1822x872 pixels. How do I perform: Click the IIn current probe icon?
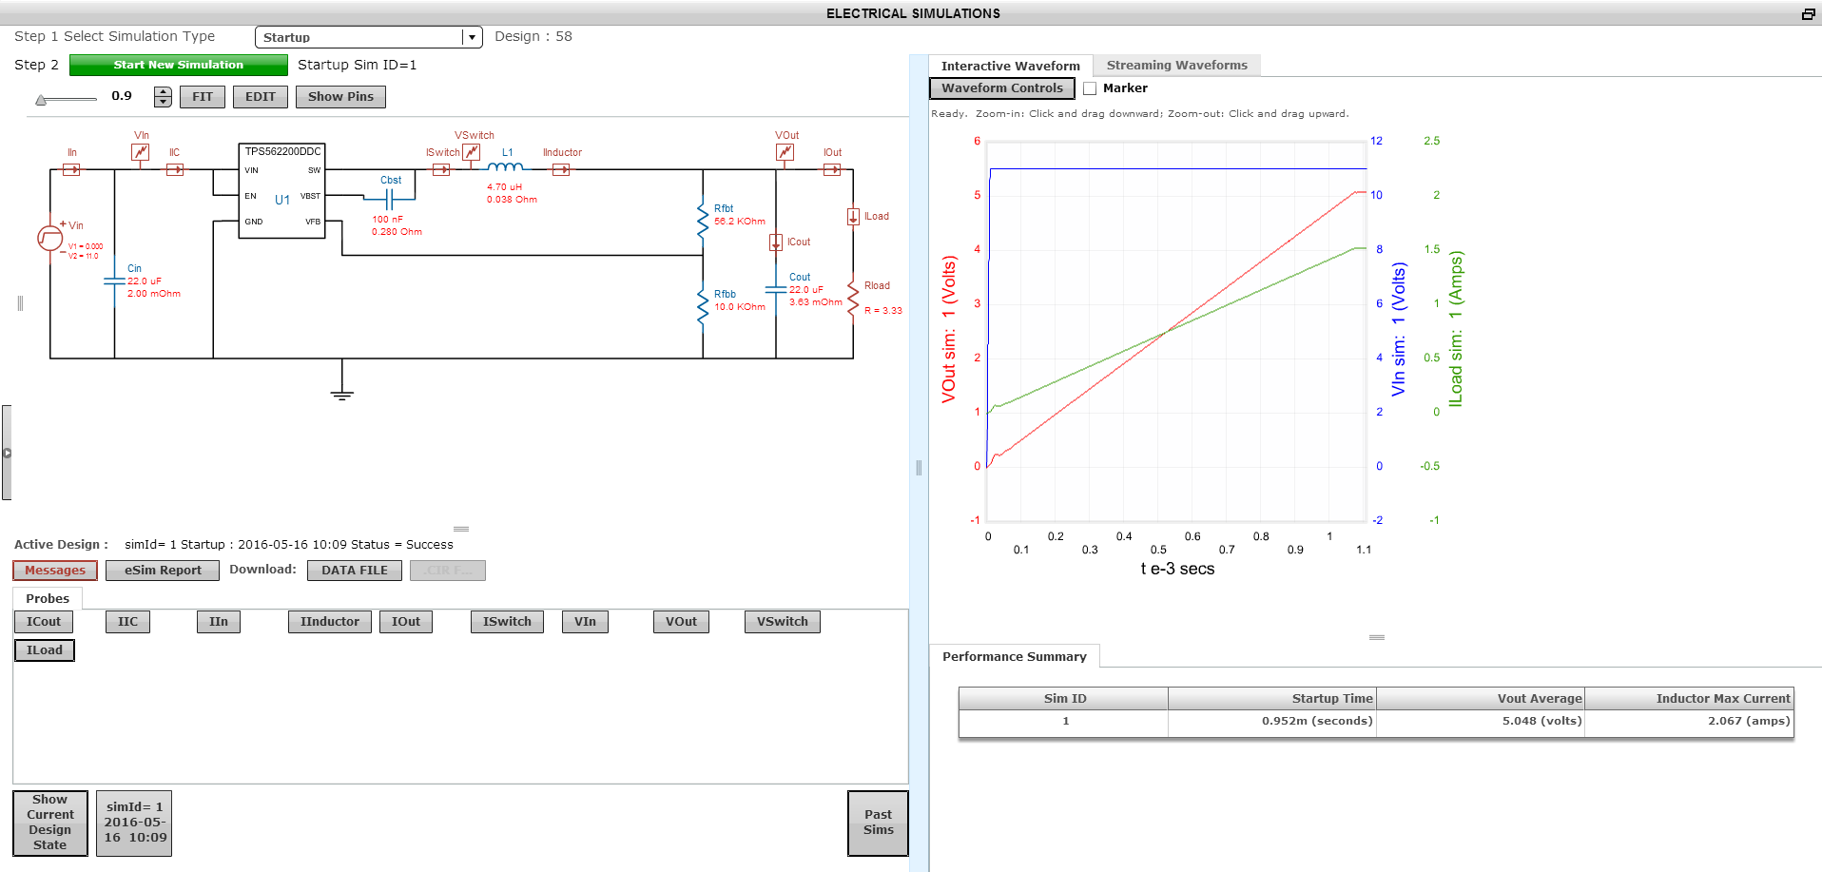click(71, 169)
